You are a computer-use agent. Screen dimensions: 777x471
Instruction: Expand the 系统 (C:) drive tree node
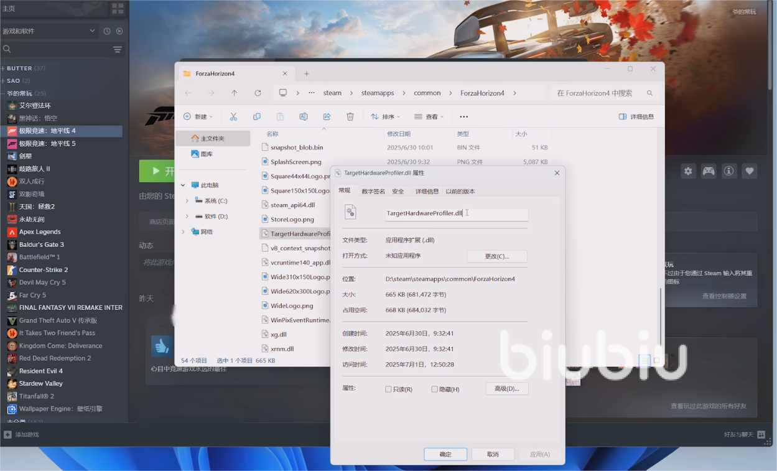pyautogui.click(x=187, y=201)
